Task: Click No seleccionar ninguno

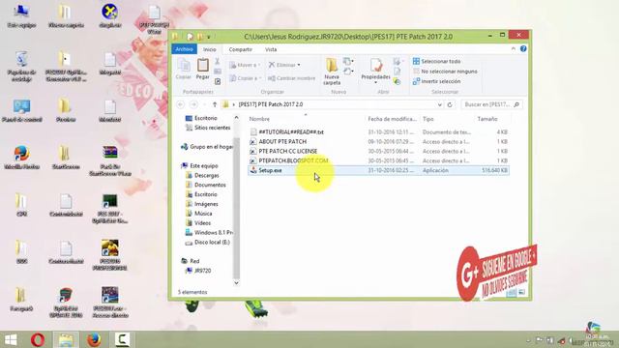Action: pyautogui.click(x=445, y=72)
